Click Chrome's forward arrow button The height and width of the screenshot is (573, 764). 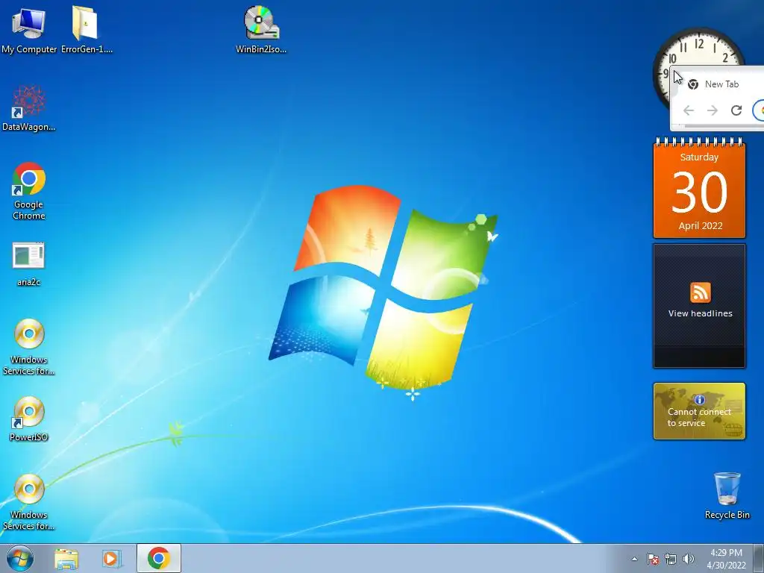[x=713, y=110]
